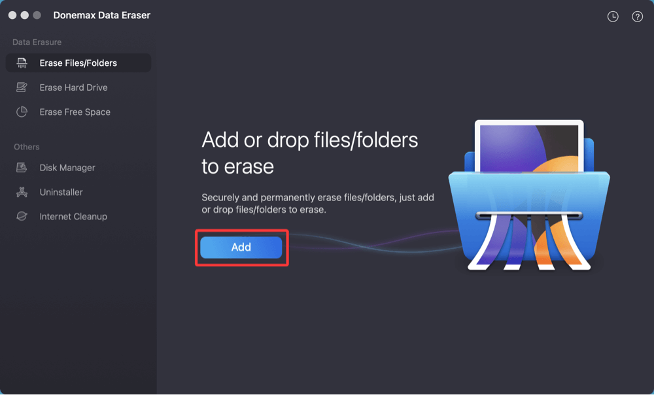The height and width of the screenshot is (395, 654).
Task: Click the 'Add or drop files/folders' heading
Action: click(x=309, y=153)
